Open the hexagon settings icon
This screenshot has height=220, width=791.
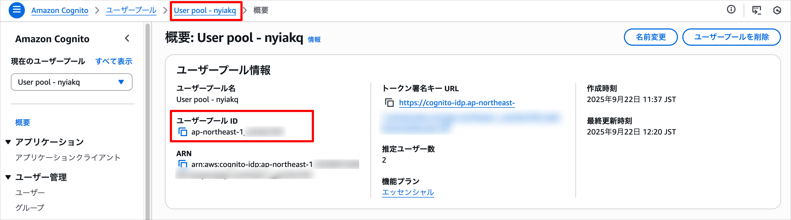(x=777, y=10)
